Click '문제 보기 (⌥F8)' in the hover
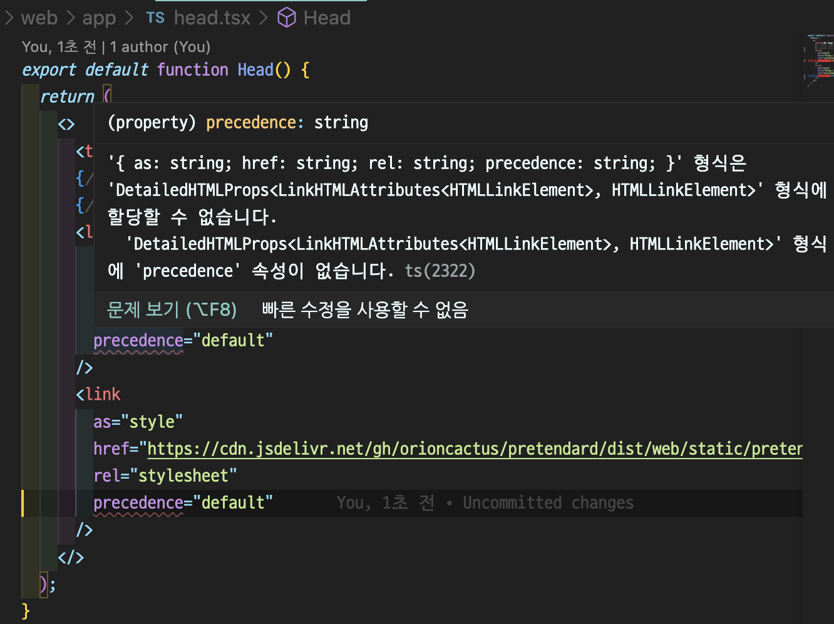 (x=172, y=309)
